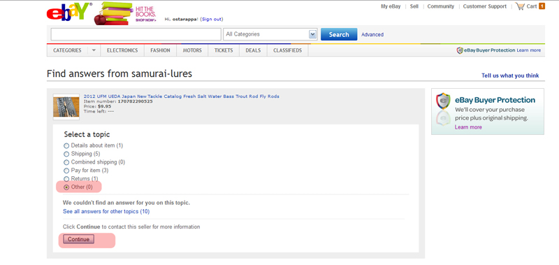
Task: Click Learn more in Buyer Protection sidebar panel
Action: tap(468, 127)
